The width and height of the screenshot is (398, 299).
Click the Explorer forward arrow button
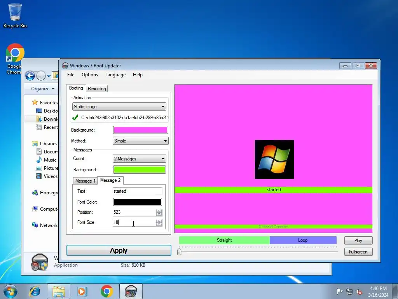(x=41, y=76)
